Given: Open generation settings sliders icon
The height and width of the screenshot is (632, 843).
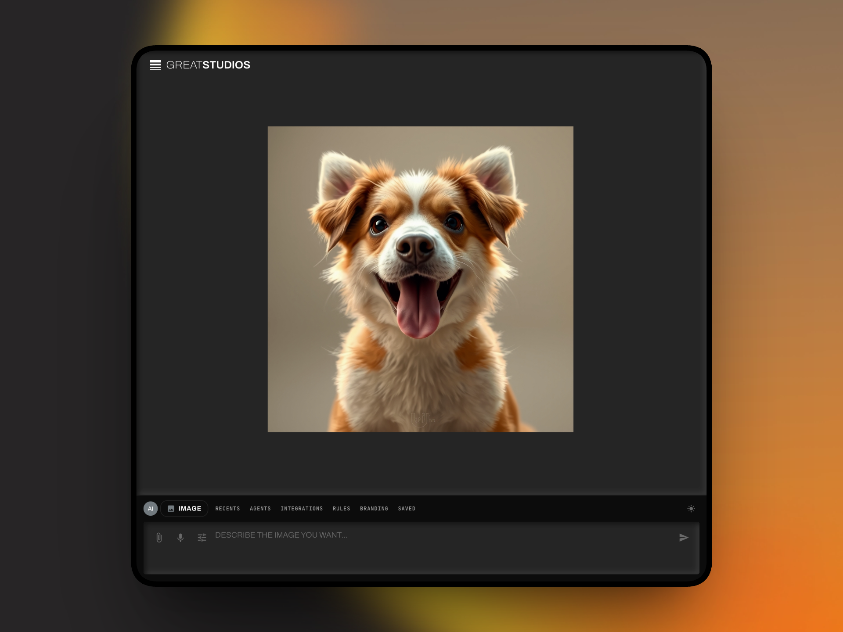Looking at the screenshot, I should point(202,538).
